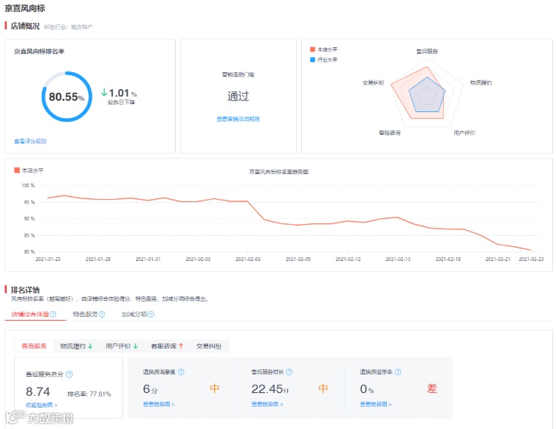The height and width of the screenshot is (429, 556).
Task: Click the 80.55% ranking progress ring
Action: (x=66, y=97)
